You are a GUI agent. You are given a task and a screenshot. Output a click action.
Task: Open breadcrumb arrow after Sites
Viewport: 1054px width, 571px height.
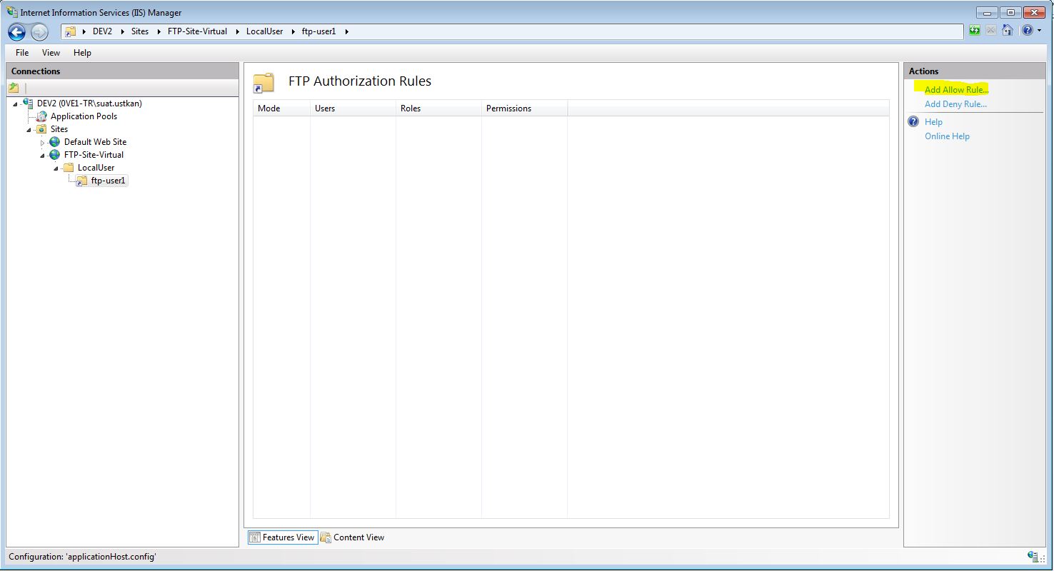(159, 31)
